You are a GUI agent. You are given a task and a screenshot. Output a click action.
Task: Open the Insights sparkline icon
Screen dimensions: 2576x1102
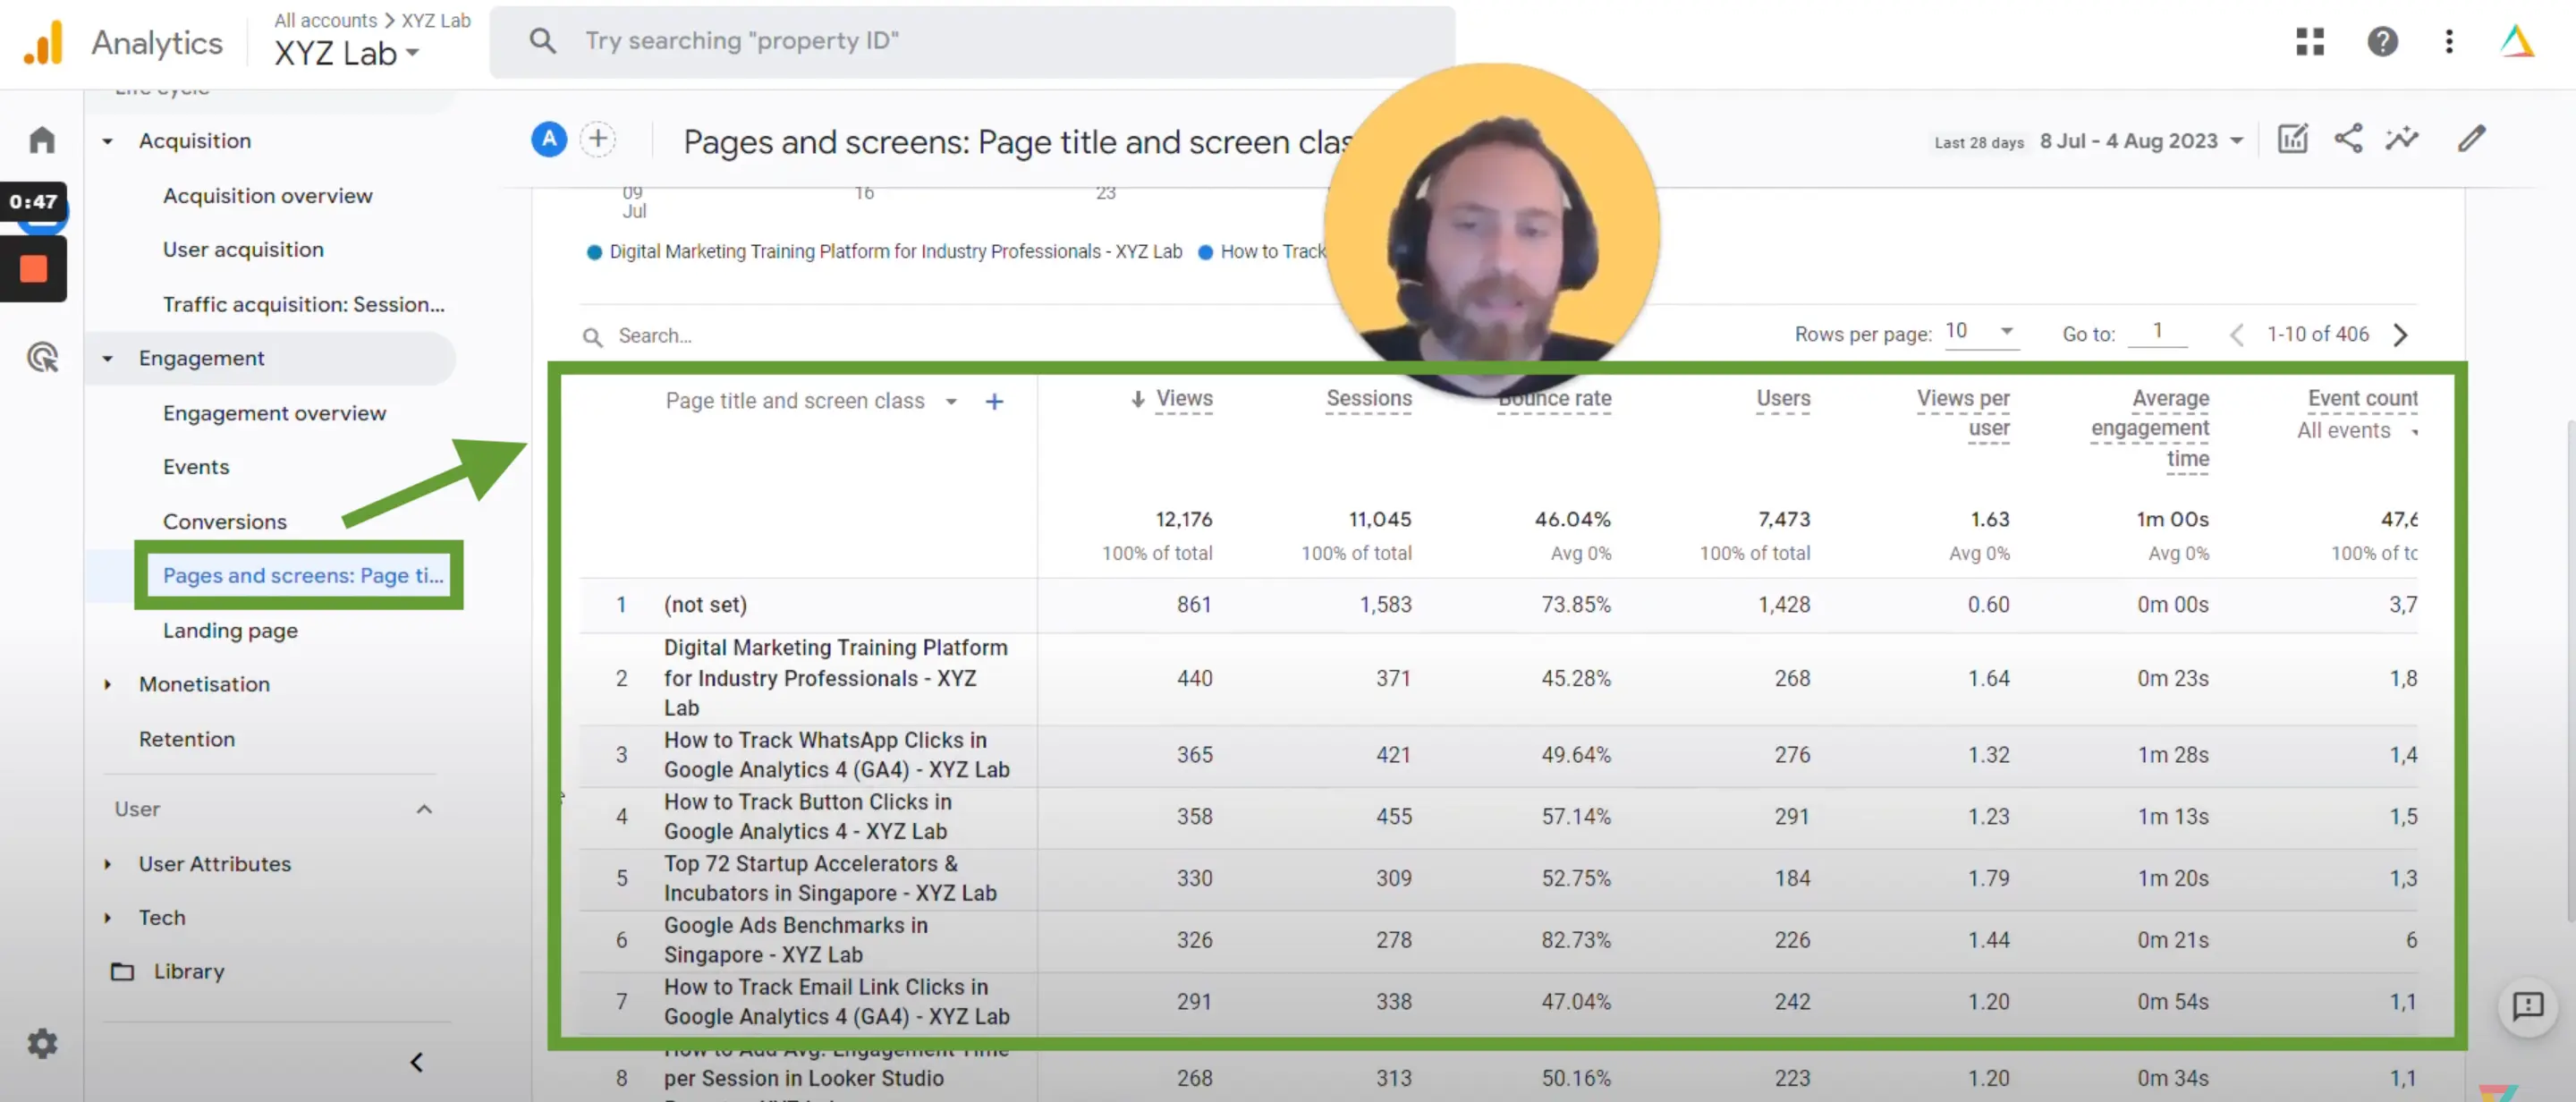(2402, 139)
